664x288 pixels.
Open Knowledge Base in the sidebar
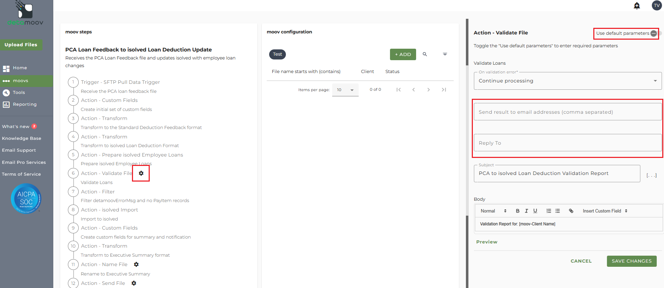[22, 138]
